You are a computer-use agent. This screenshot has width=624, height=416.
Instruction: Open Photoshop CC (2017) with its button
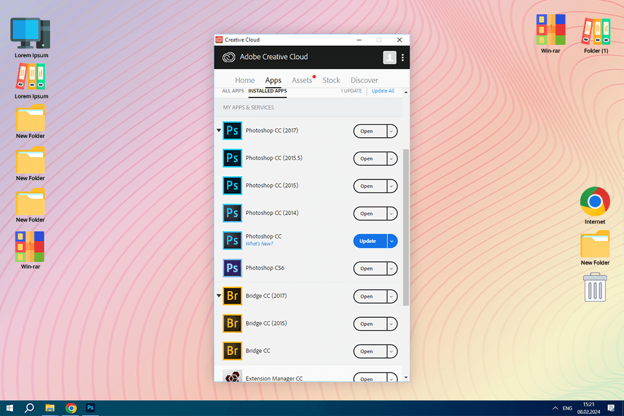tap(370, 131)
